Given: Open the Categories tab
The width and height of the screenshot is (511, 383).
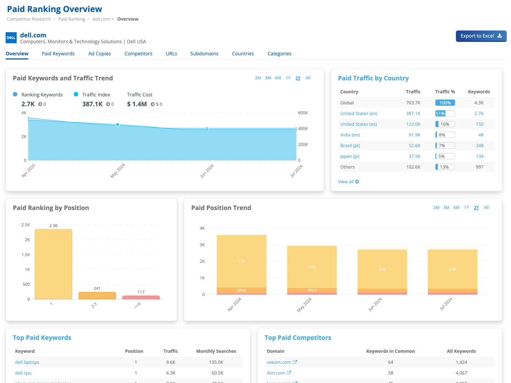Looking at the screenshot, I should click(x=279, y=54).
